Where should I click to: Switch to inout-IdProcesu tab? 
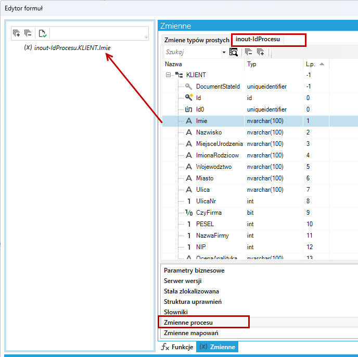[258, 39]
